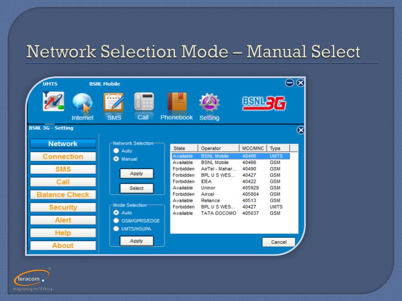Open the Alert settings tab
Screen dimensions: 402x301
point(63,220)
